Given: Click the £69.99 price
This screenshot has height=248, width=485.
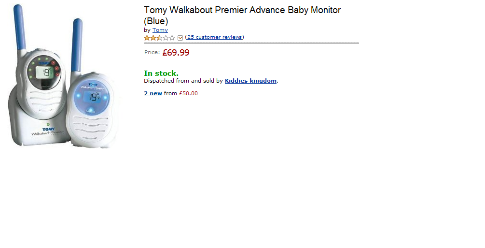Looking at the screenshot, I should tap(176, 53).
